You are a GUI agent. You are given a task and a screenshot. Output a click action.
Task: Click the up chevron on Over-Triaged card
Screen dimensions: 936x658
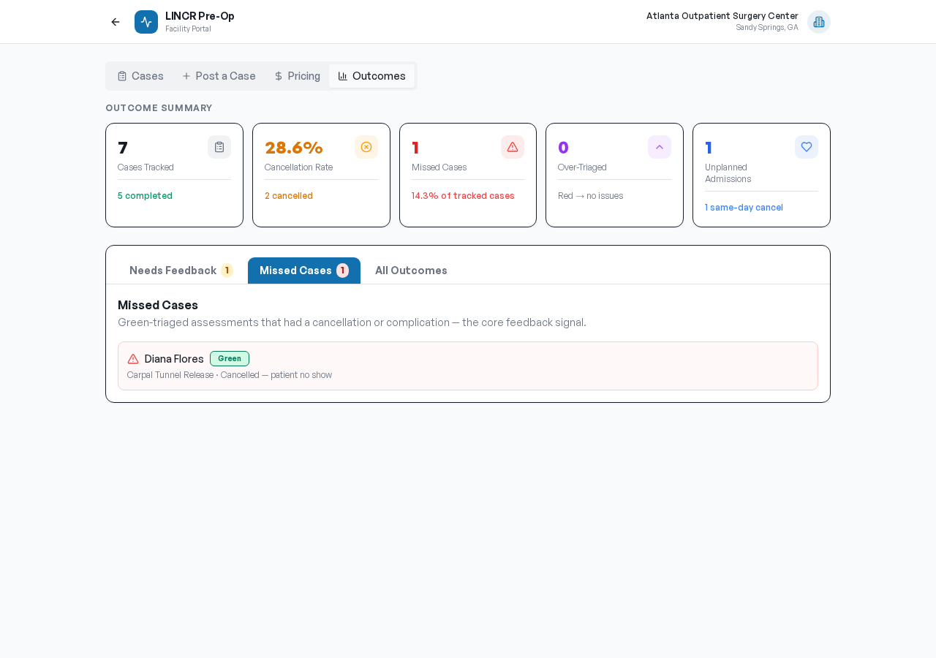click(660, 147)
